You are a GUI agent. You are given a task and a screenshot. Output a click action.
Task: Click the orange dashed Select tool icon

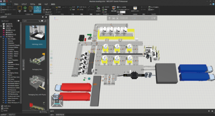coord(19,8)
